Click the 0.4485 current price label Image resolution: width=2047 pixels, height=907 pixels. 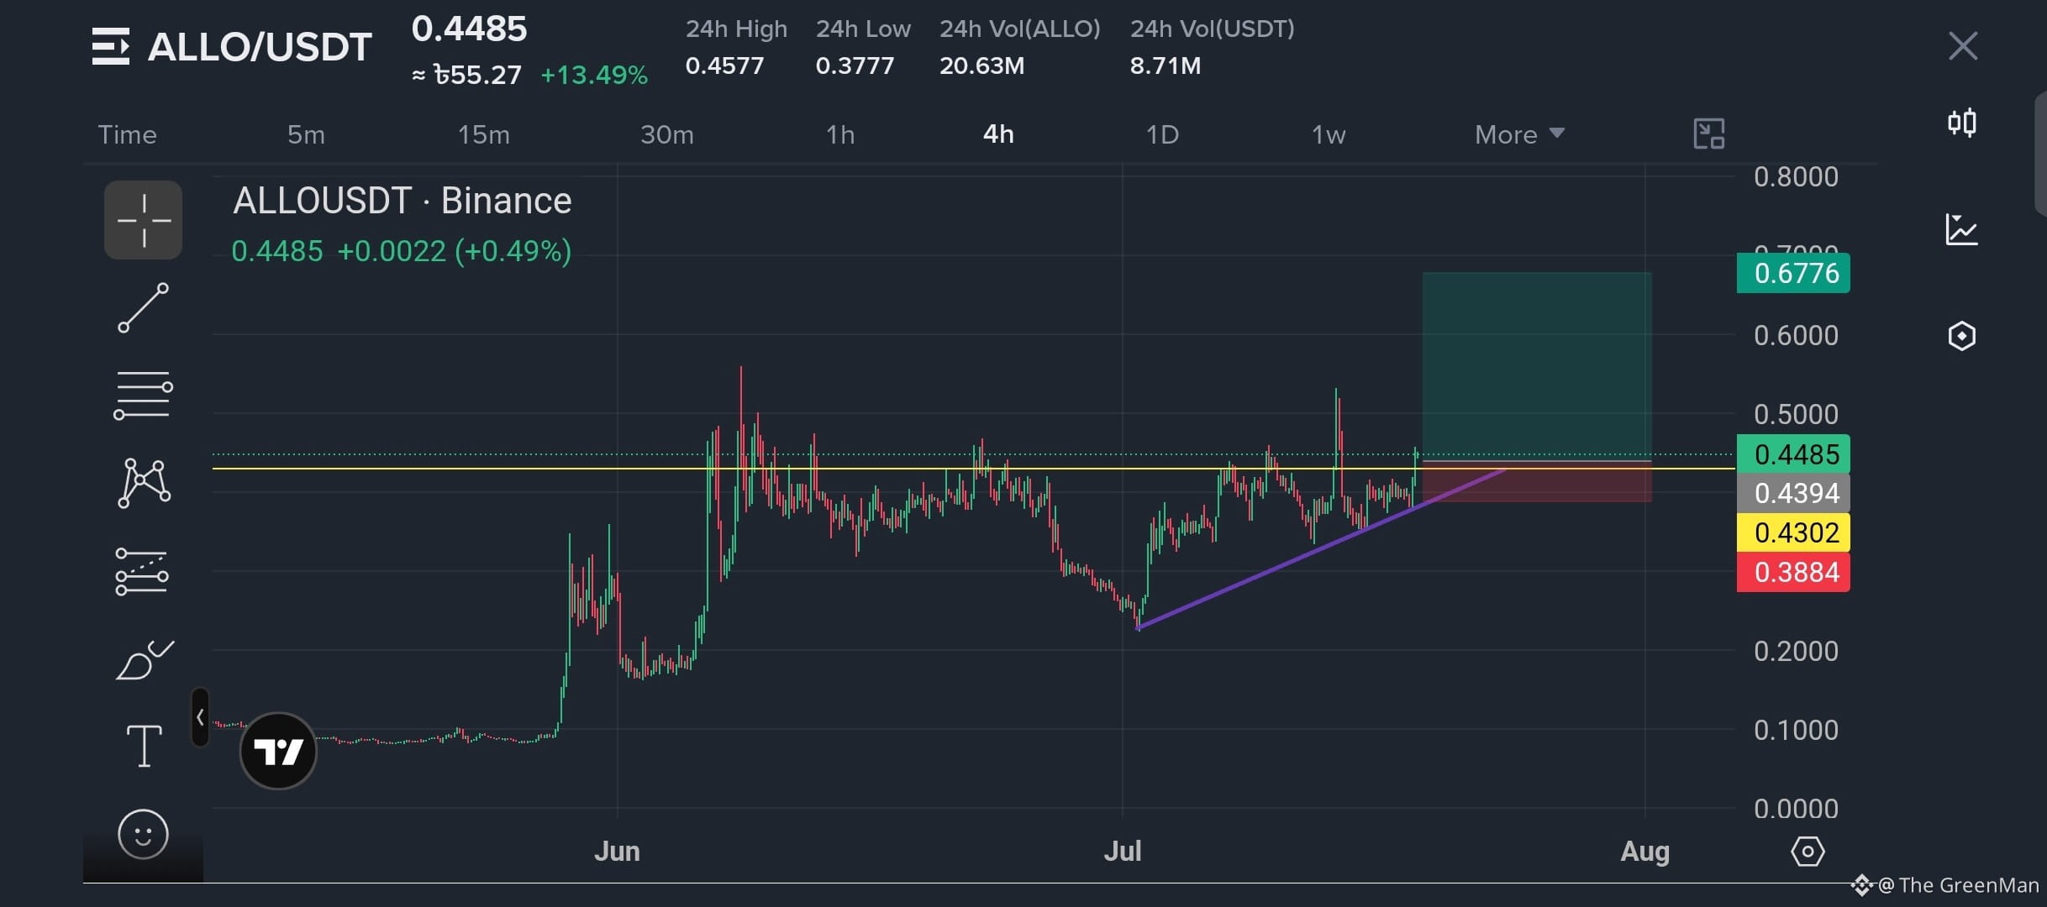(1793, 454)
